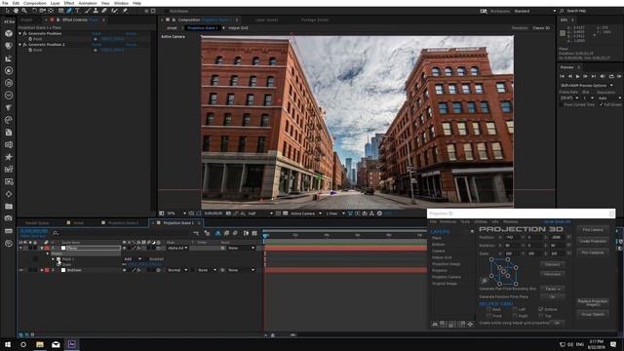Toggle visibility eye of the Bottom layer
624x351 pixels.
[20, 270]
